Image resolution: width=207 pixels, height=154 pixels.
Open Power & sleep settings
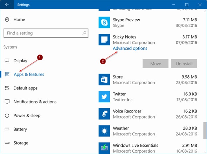27,116
